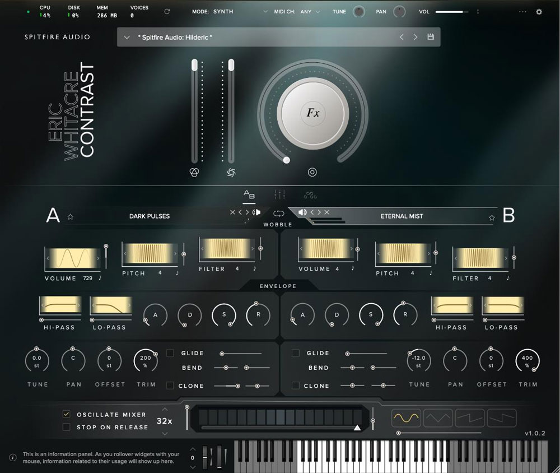Switch to the A/B sounds tab
Screen dimensions: 560x473
(x=249, y=195)
